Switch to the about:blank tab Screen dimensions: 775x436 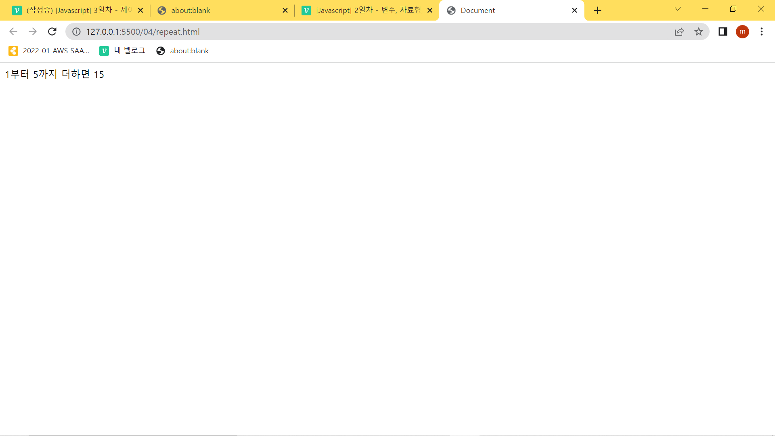[x=218, y=10]
